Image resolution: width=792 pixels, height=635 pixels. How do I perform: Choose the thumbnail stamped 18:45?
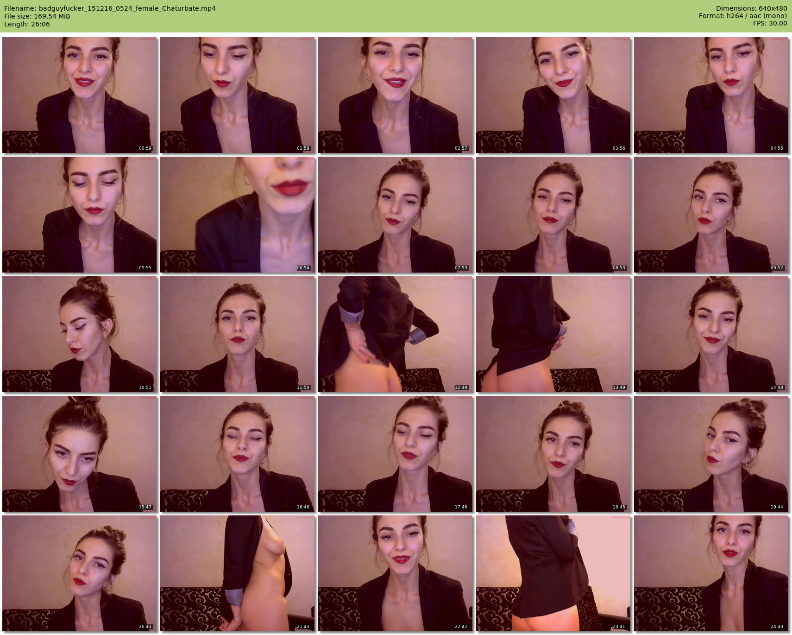coord(553,454)
